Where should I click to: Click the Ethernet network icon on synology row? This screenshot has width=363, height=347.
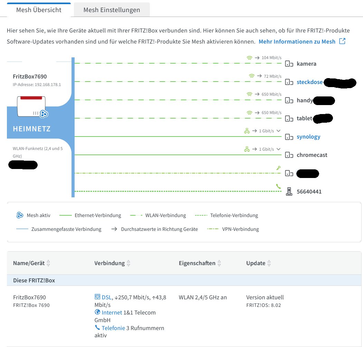click(x=247, y=131)
